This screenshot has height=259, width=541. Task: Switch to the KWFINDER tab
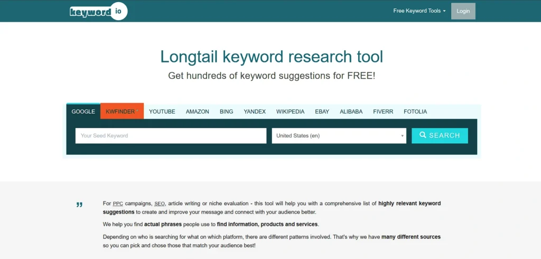[x=122, y=112]
